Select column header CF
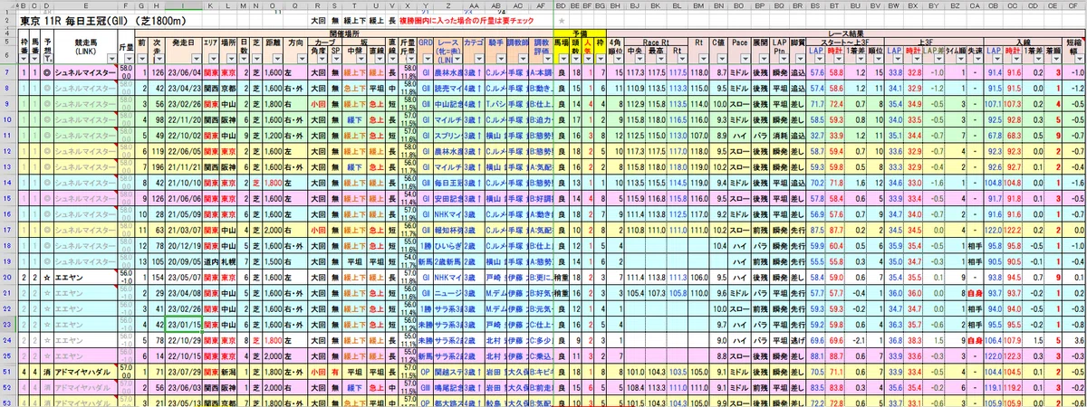Image resolution: width=1087 pixels, height=407 pixels. [x=1073, y=5]
